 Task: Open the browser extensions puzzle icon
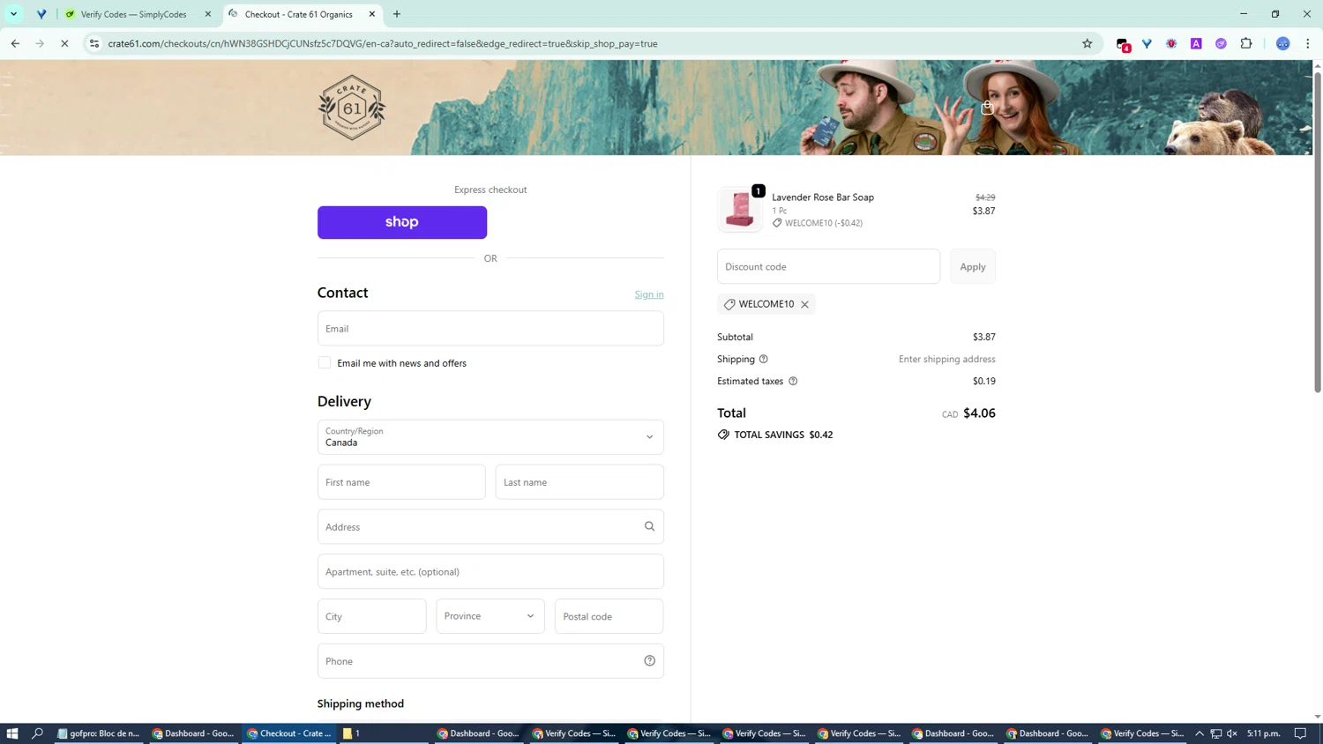[x=1246, y=43]
